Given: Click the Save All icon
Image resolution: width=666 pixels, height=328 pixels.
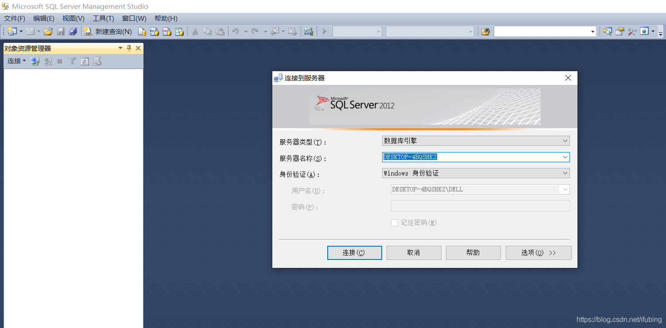Looking at the screenshot, I should (x=73, y=31).
